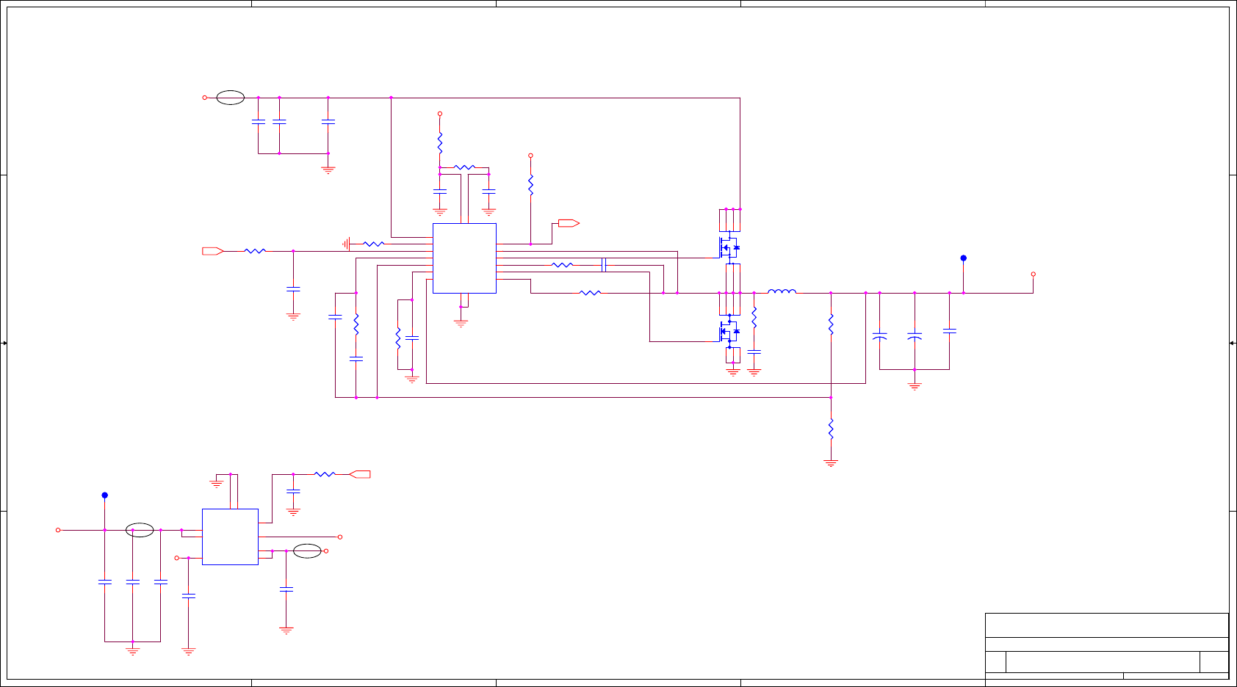Select the pull-up resistor below the upper-right terminal circle
1237x687 pixels.
[530, 184]
